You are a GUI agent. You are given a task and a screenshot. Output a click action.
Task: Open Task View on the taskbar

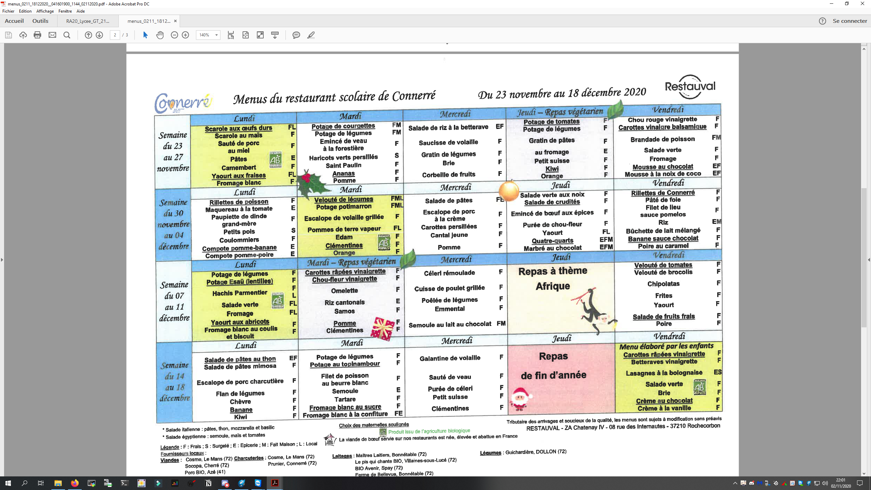pos(40,483)
